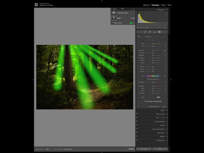Toggle the Tone Curve panel on/off switch
This screenshot has width=204, height=153.
(x=137, y=113)
